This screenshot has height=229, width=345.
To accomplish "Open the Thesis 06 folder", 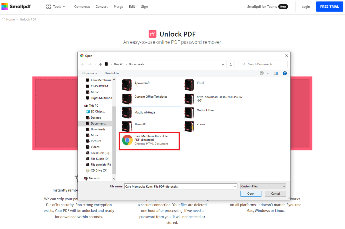I will [140, 124].
